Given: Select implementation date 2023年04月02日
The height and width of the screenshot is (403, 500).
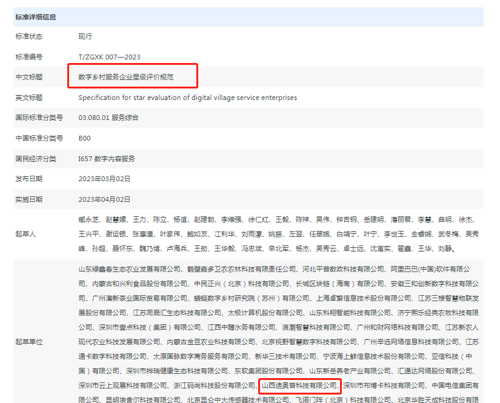Looking at the screenshot, I should pos(105,199).
